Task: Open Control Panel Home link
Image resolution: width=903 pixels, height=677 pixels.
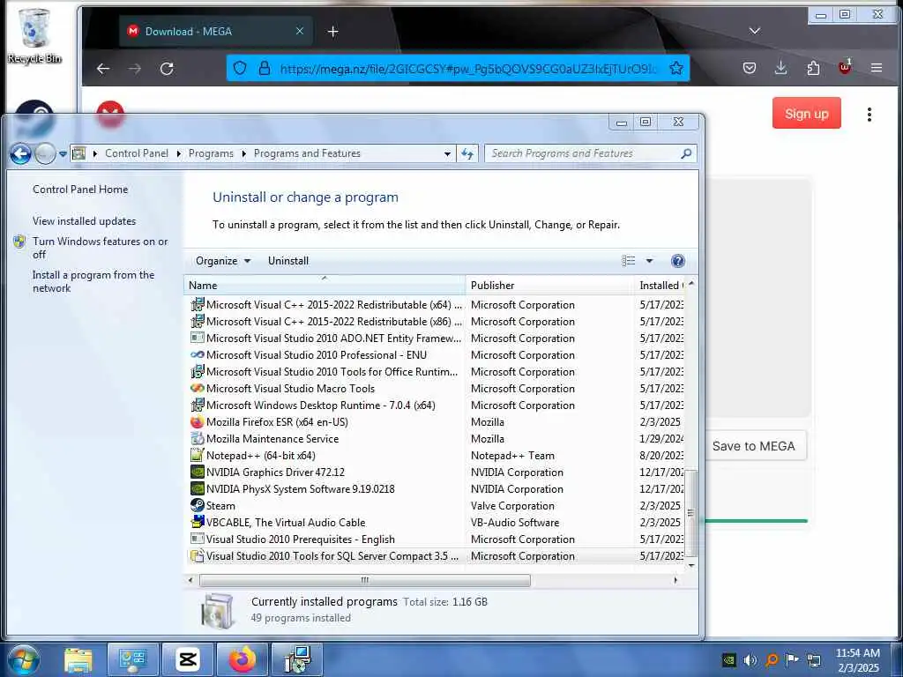Action: tap(80, 190)
